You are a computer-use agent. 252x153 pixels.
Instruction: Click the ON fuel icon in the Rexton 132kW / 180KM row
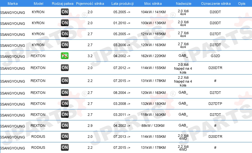click(65, 104)
